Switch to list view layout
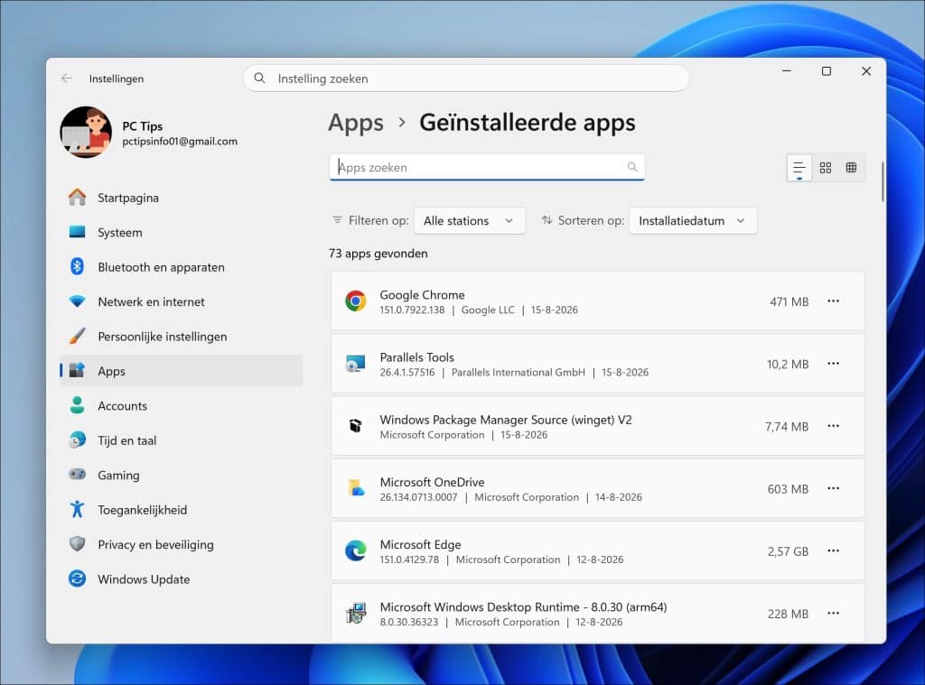Viewport: 925px width, 685px height. click(799, 168)
